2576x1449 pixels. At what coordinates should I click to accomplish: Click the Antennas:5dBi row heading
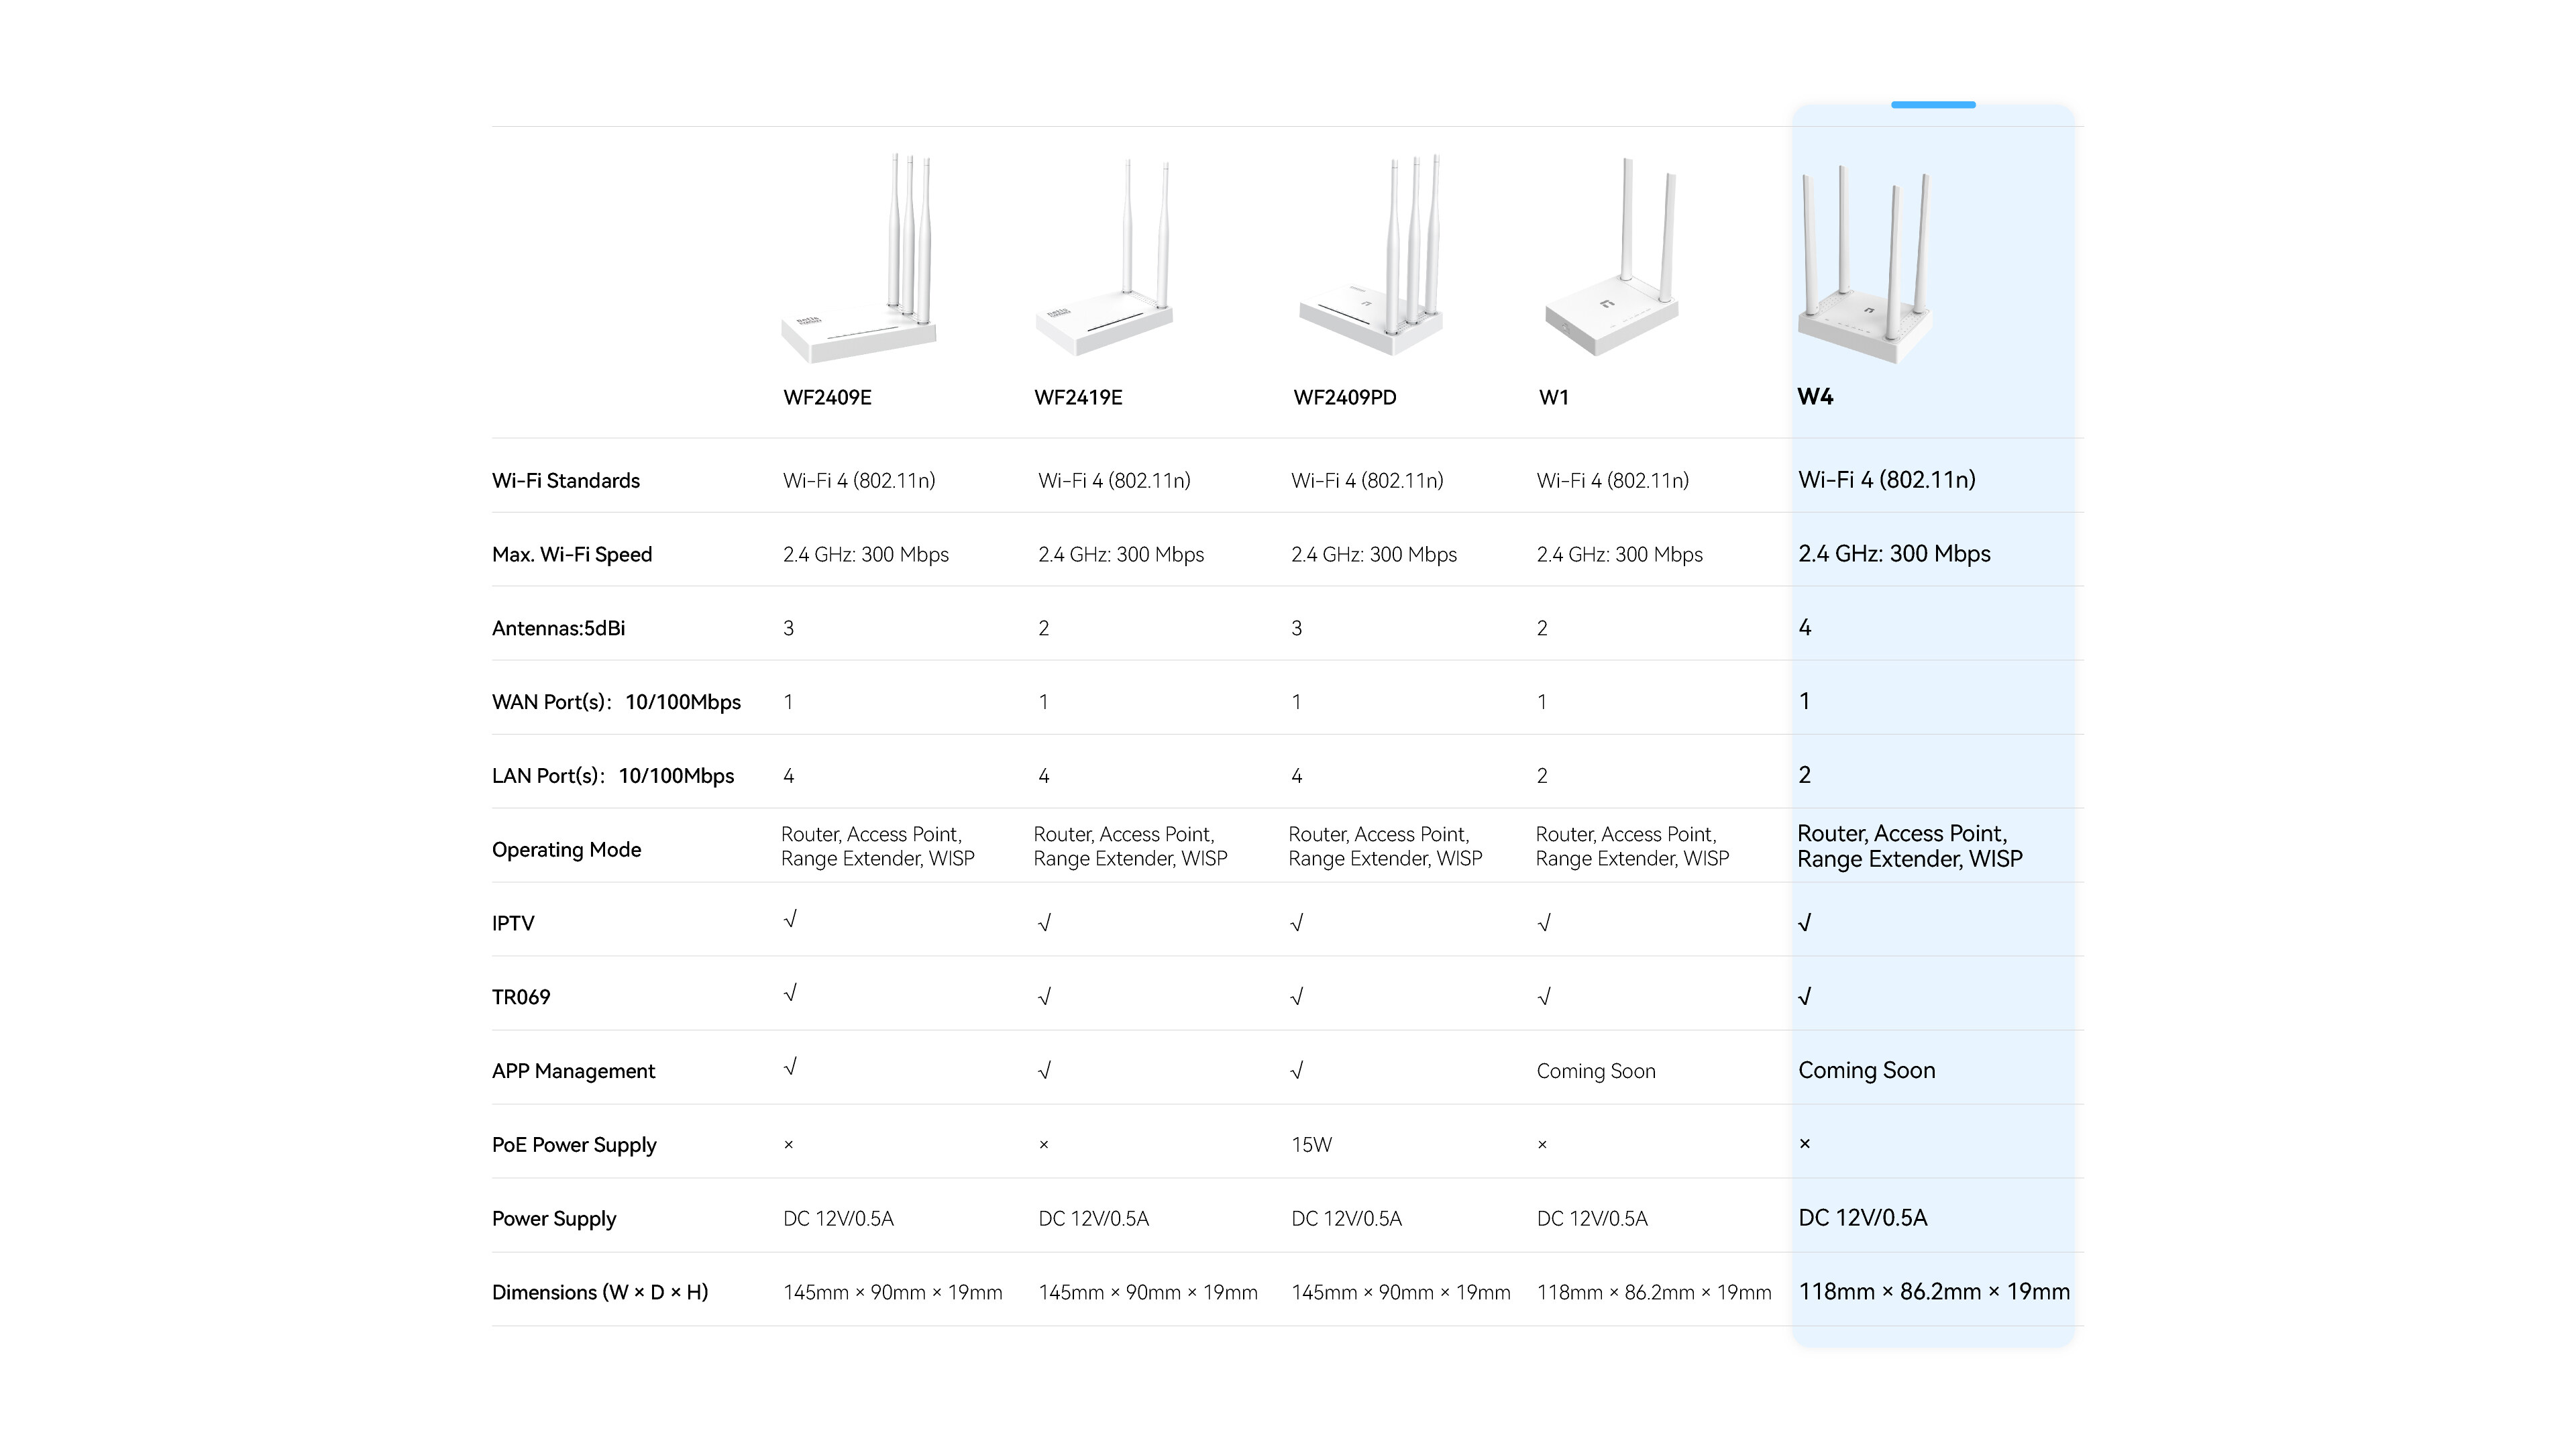[558, 628]
